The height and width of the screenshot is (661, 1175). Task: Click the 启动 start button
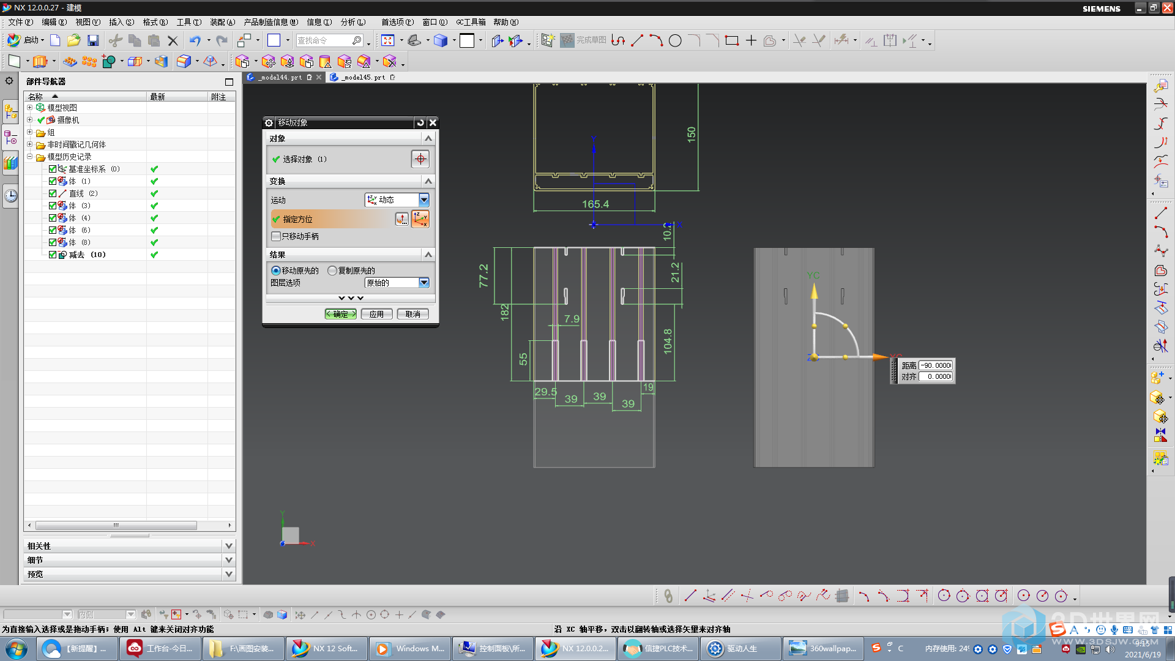(25, 40)
